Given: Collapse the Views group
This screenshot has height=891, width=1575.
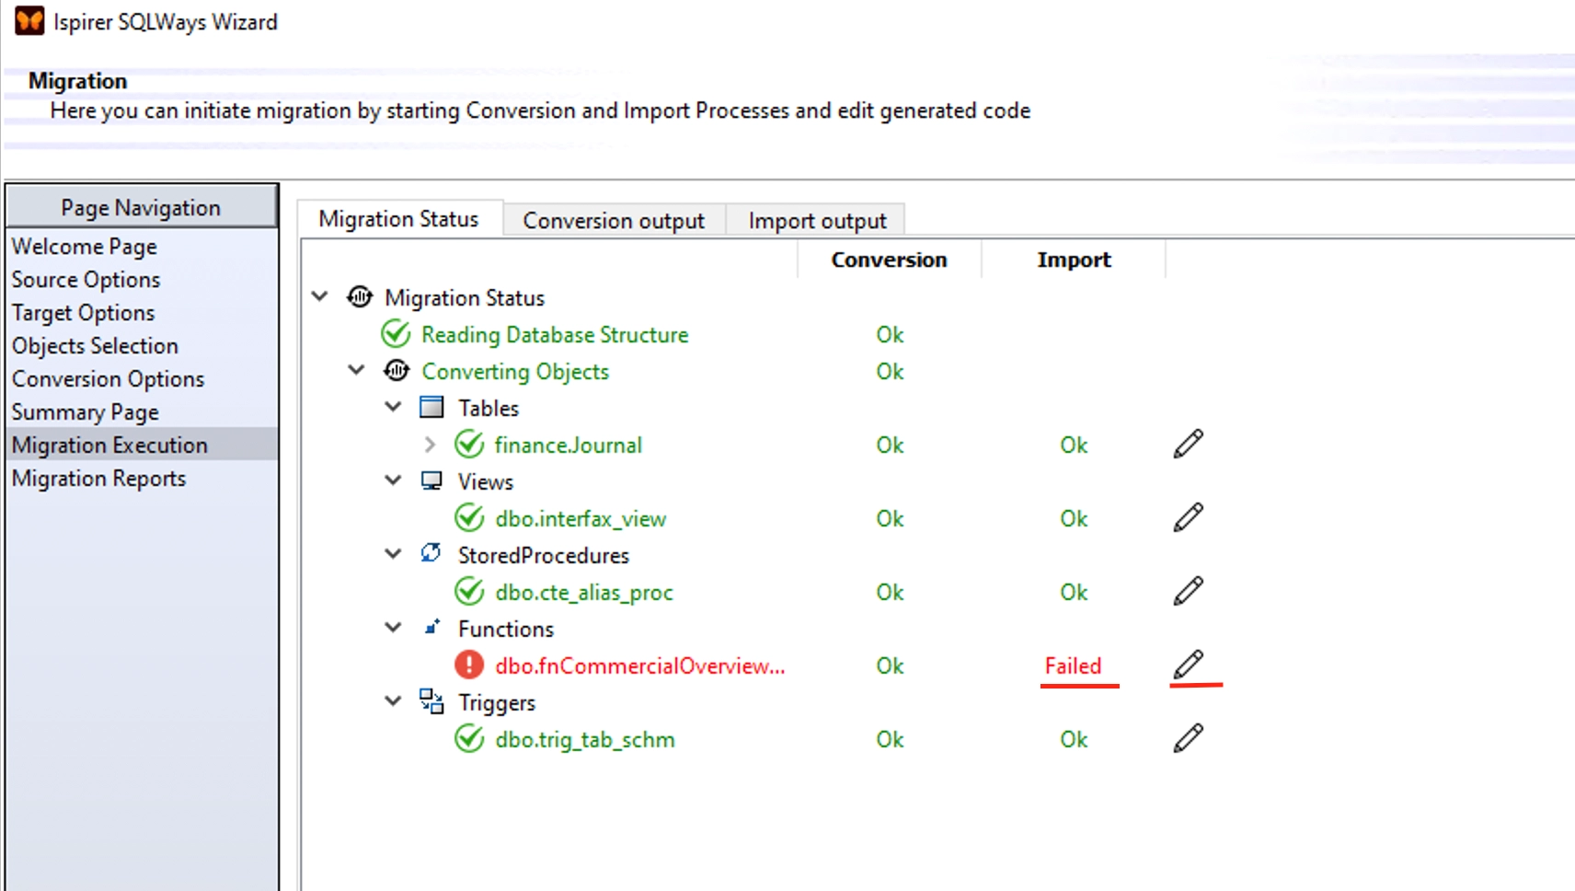Looking at the screenshot, I should click(x=393, y=480).
